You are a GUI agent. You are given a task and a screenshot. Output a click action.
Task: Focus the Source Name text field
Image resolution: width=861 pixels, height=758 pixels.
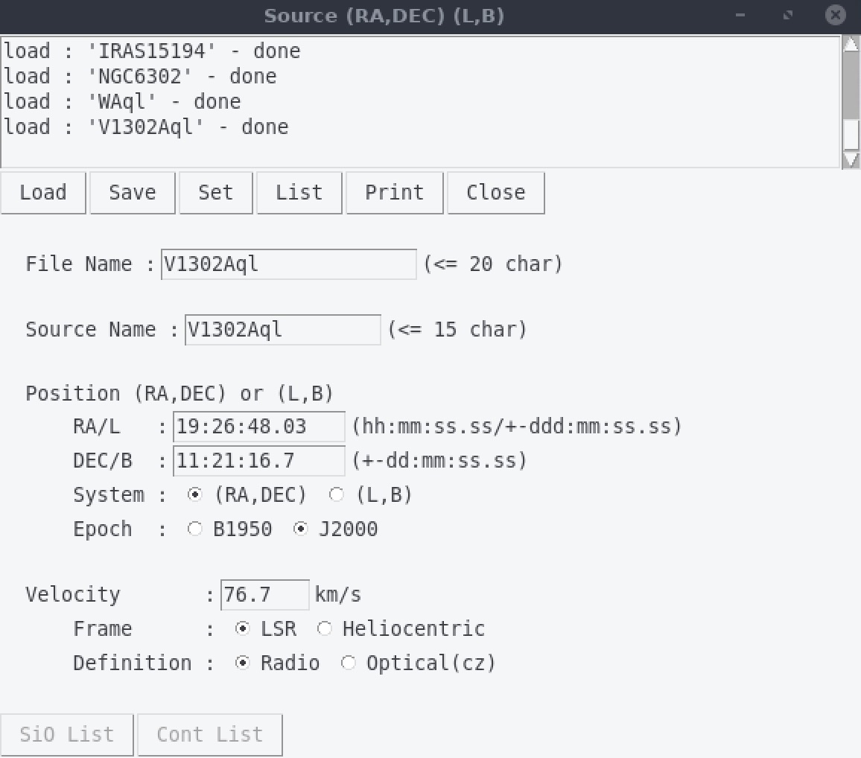click(x=282, y=330)
